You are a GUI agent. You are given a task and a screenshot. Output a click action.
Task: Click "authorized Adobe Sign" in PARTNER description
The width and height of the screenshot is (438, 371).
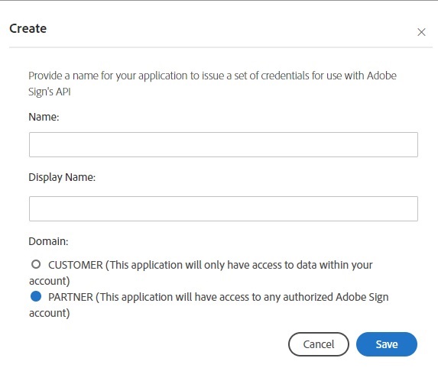pos(336,297)
